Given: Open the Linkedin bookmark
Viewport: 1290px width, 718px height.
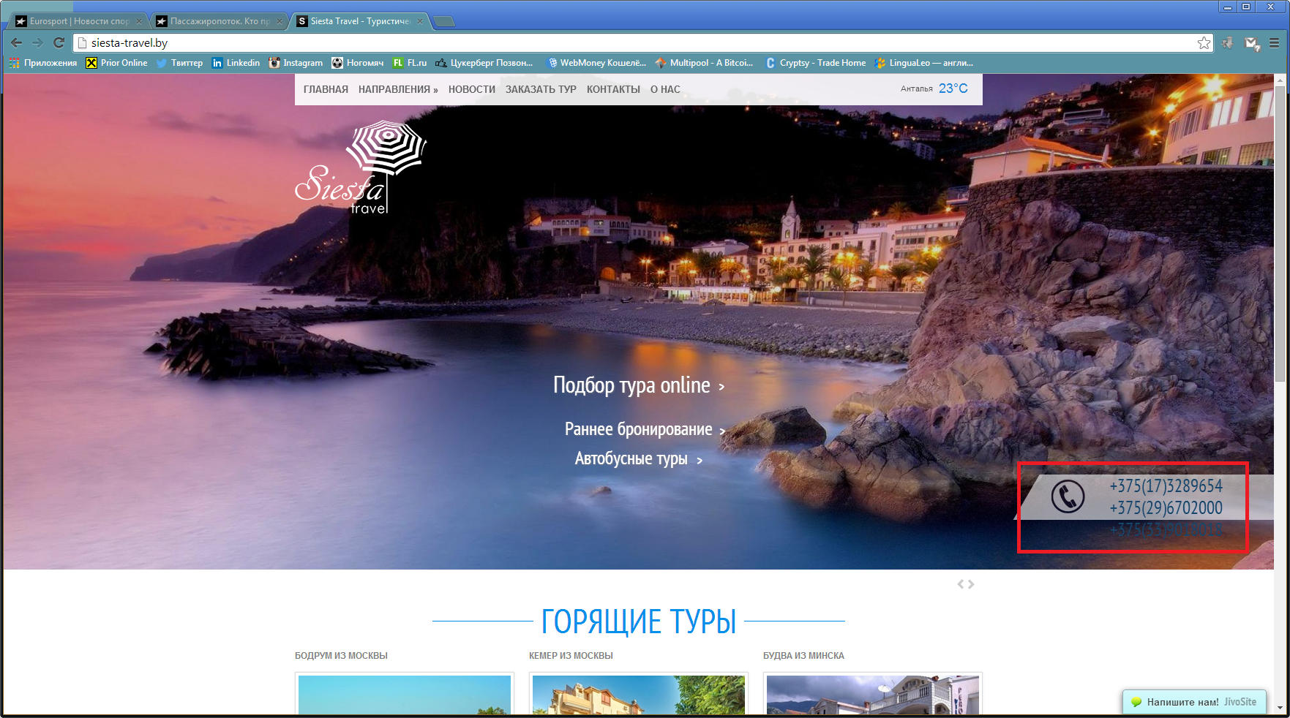Looking at the screenshot, I should click(236, 63).
